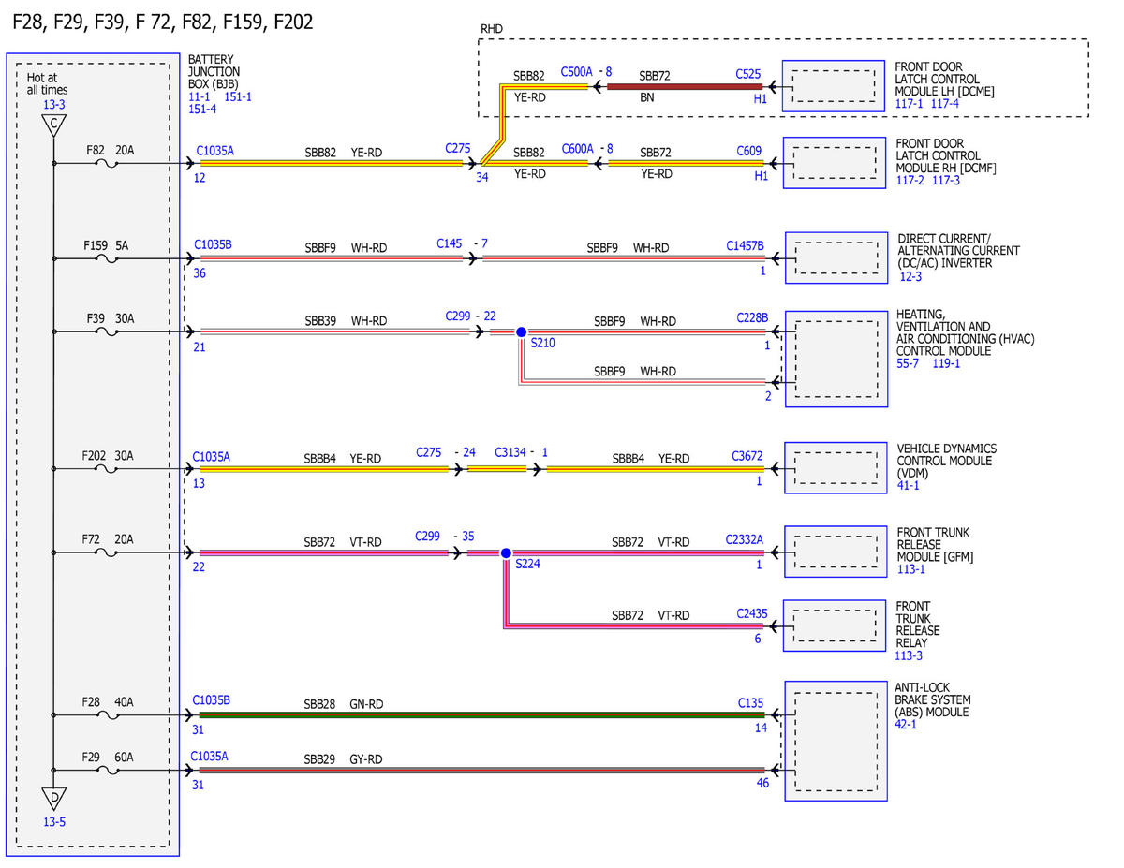Jump to DC/AC inverter page 12-3
This screenshot has width=1124, height=868.
(910, 276)
